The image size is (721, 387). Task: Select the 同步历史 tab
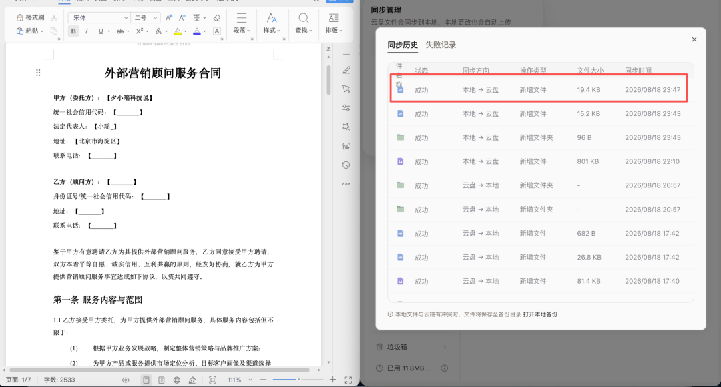tap(403, 45)
